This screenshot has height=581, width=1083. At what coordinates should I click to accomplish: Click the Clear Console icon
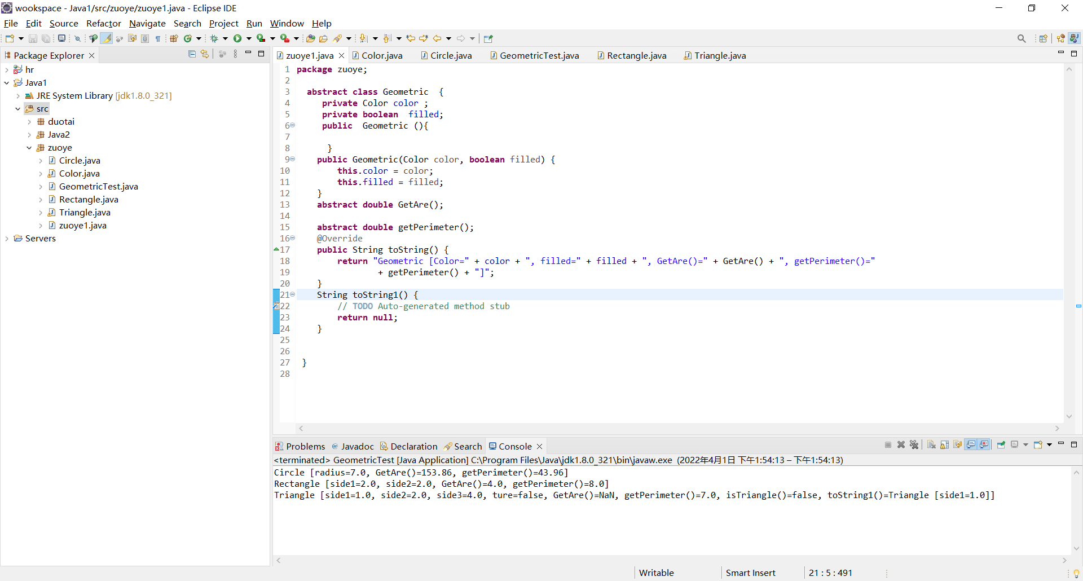(x=931, y=445)
